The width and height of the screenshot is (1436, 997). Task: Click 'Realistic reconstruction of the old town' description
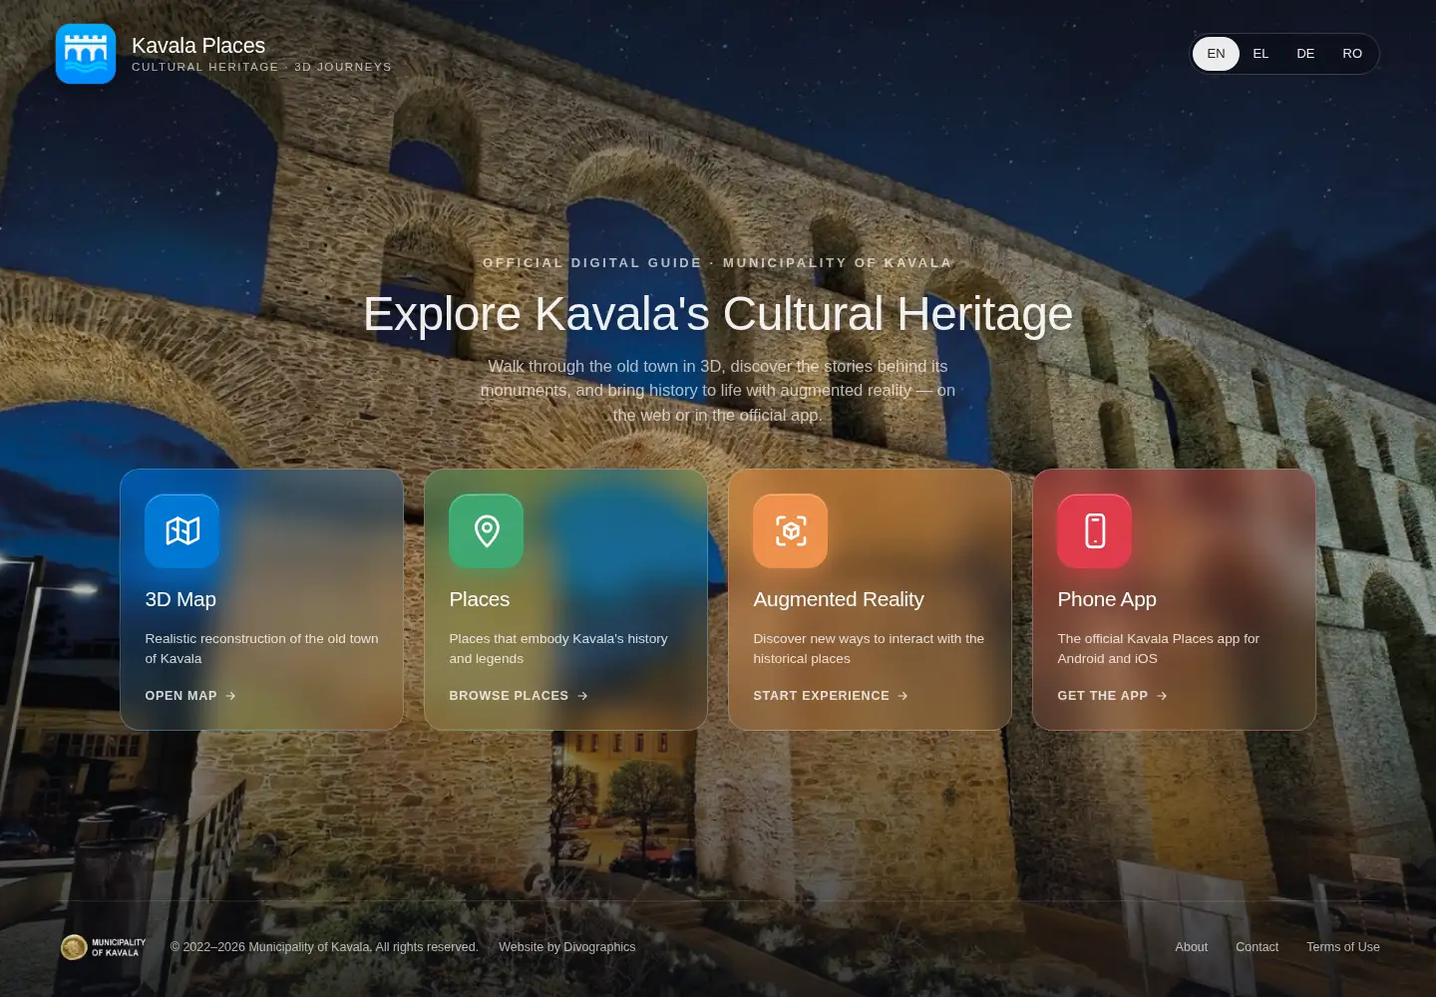262,648
